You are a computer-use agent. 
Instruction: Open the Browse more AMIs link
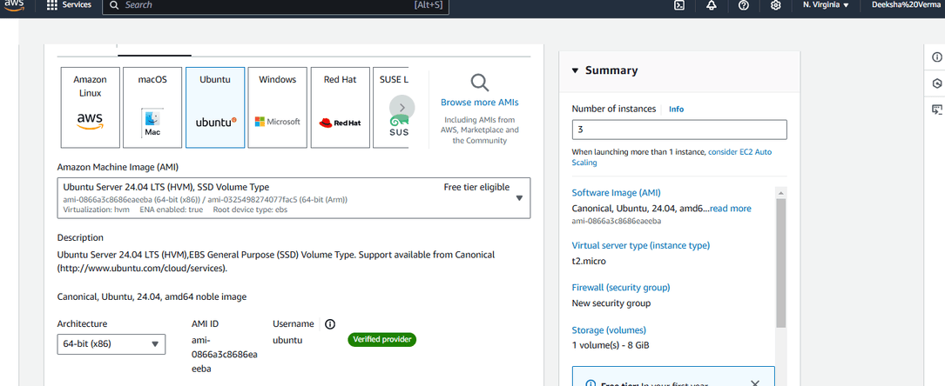[480, 103]
